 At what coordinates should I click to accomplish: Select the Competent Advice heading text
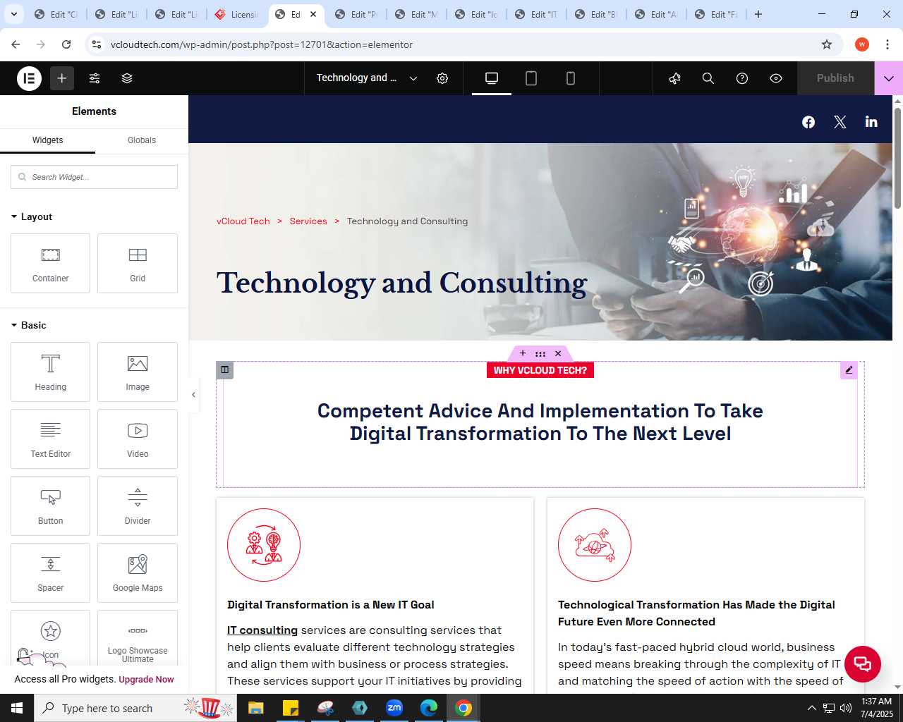[x=540, y=422]
